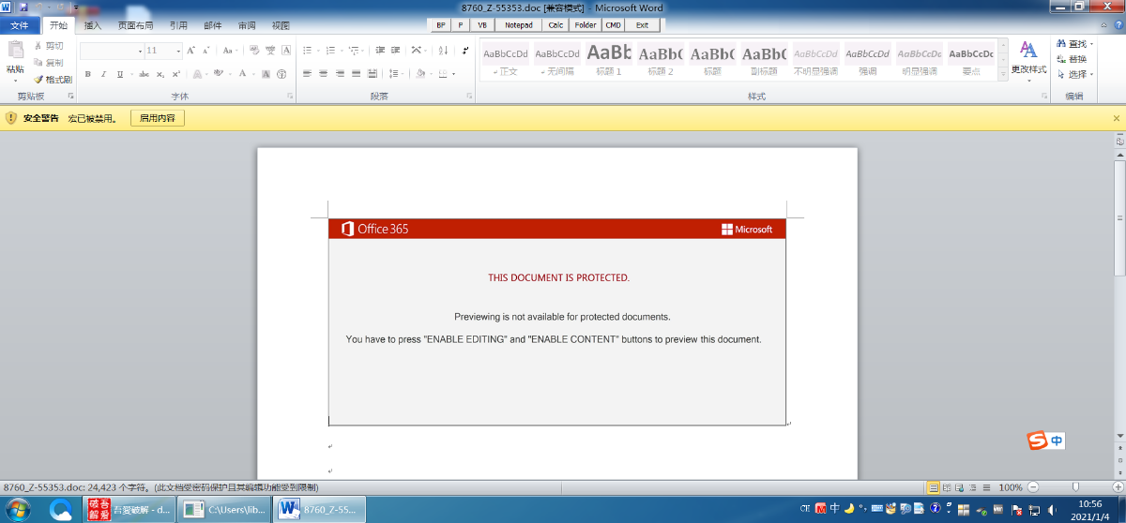Click the Clear Formatting icon

[x=254, y=51]
